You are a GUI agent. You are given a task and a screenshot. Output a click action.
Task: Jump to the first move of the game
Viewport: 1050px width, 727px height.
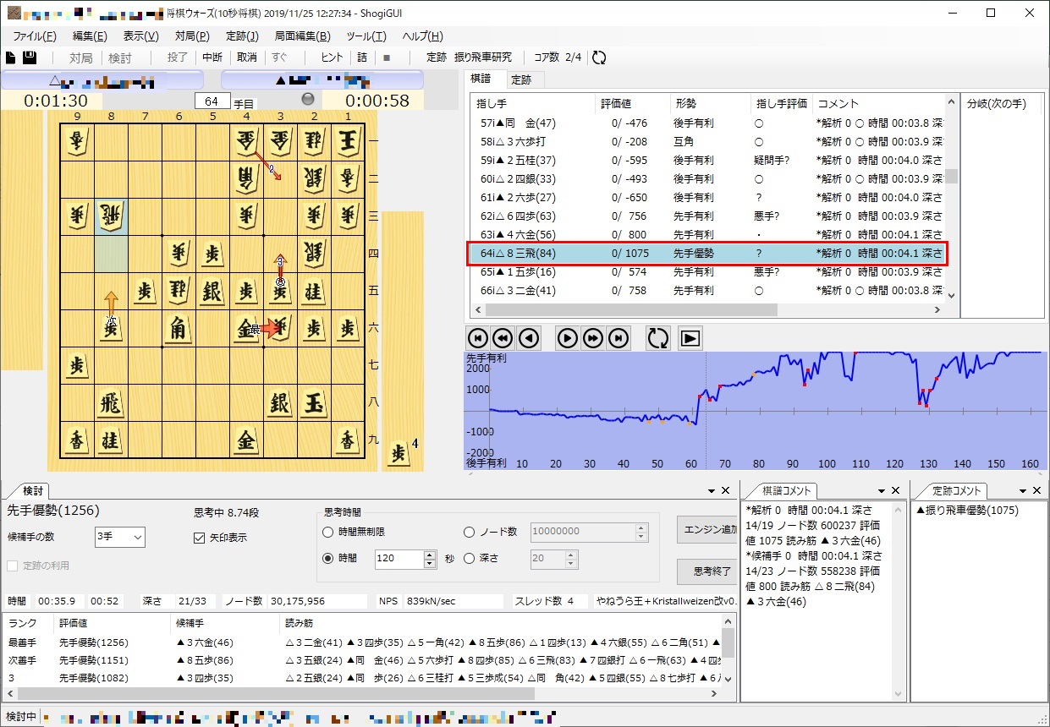pyautogui.click(x=478, y=338)
